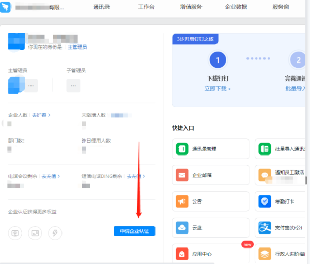This screenshot has width=310, height=264.
Task: Open the 支付宝(办公) shortcut
Action: point(283,227)
